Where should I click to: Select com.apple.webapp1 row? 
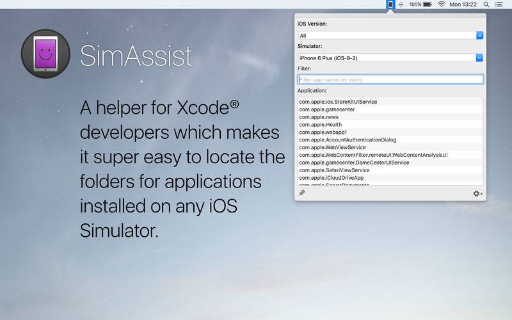[x=390, y=132]
